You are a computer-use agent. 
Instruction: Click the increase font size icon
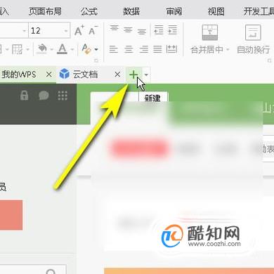click(x=79, y=30)
